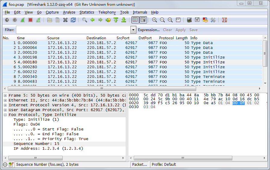Go back in packet history (left arrow)
The width and height of the screenshot is (270, 170).
(x=93, y=20)
